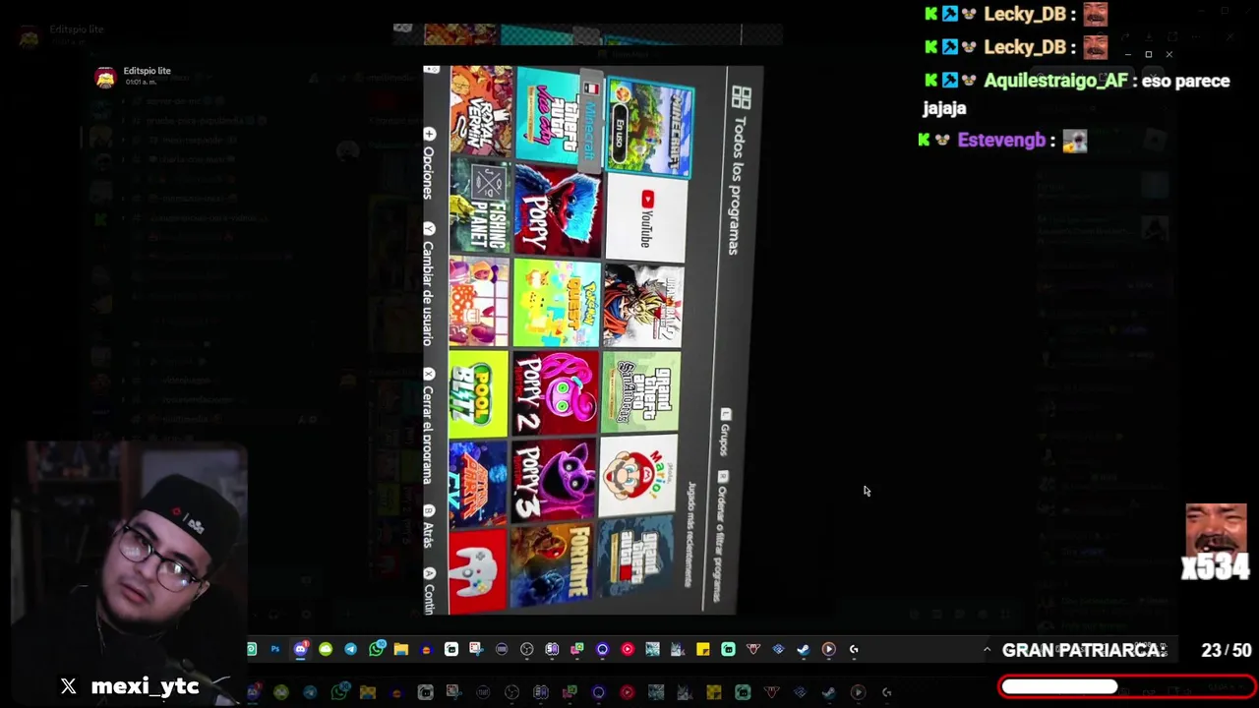The image size is (1259, 708).
Task: Select the Fortnite game tile
Action: (x=551, y=563)
